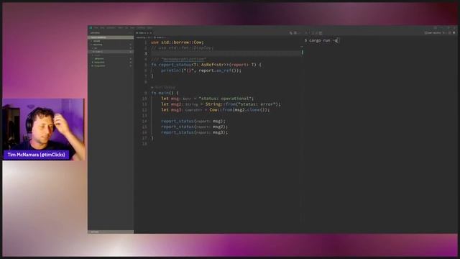Click the 'fn report_status' function signature line

coord(206,65)
